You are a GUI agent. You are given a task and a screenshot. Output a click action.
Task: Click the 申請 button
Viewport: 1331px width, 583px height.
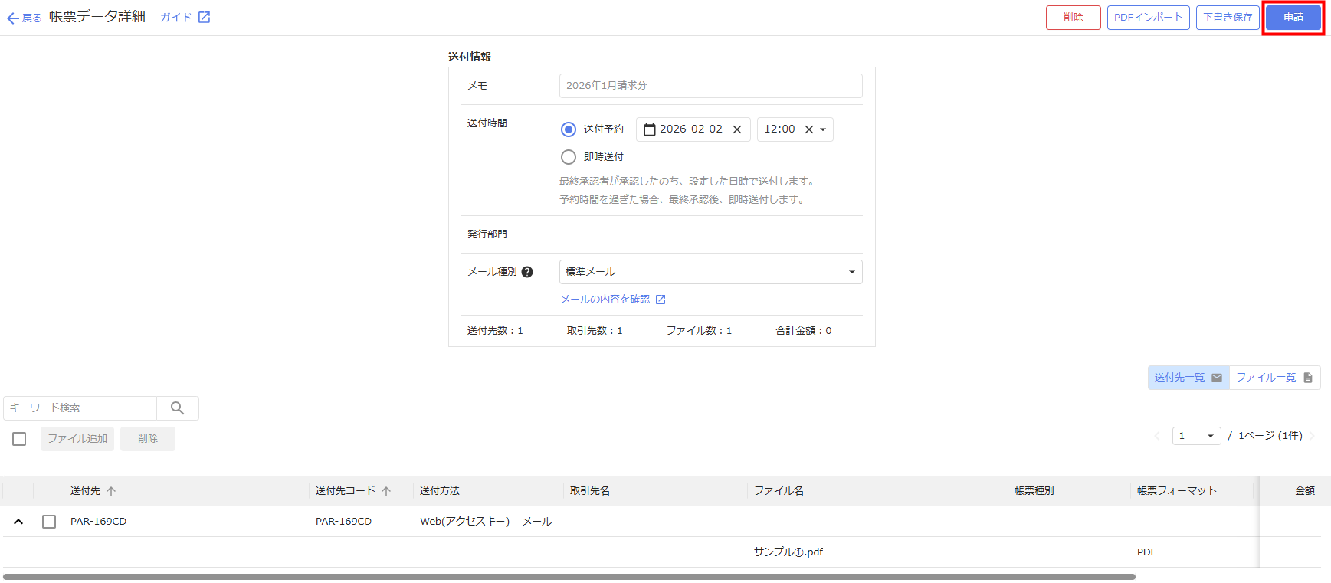(x=1293, y=18)
